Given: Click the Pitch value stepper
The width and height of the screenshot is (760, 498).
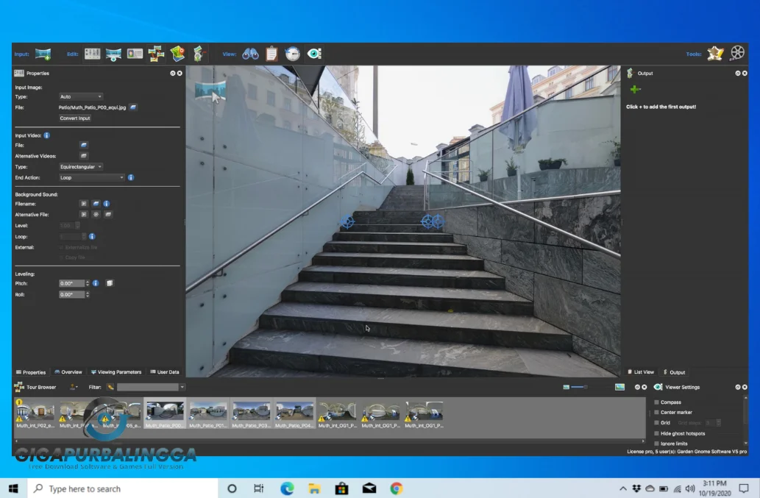Looking at the screenshot, I should (x=88, y=283).
